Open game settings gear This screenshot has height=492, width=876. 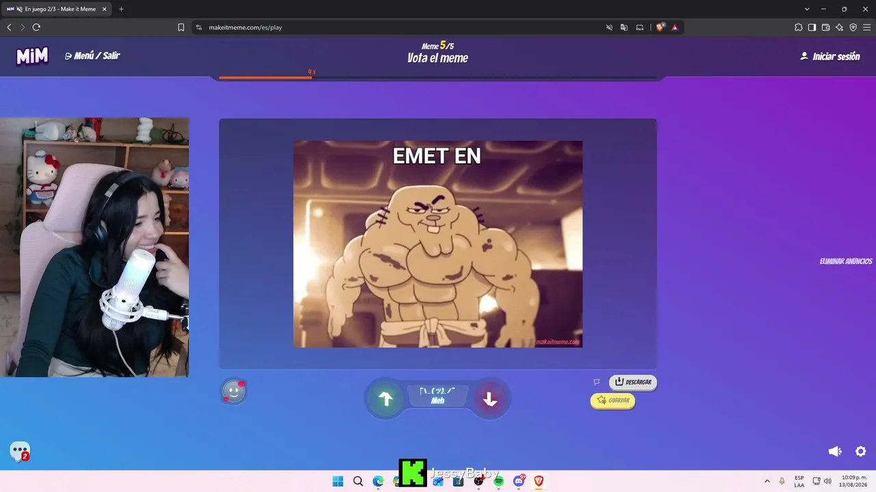(x=861, y=451)
